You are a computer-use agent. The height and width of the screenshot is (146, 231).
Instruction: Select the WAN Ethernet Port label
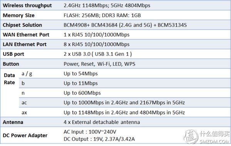[26, 35]
